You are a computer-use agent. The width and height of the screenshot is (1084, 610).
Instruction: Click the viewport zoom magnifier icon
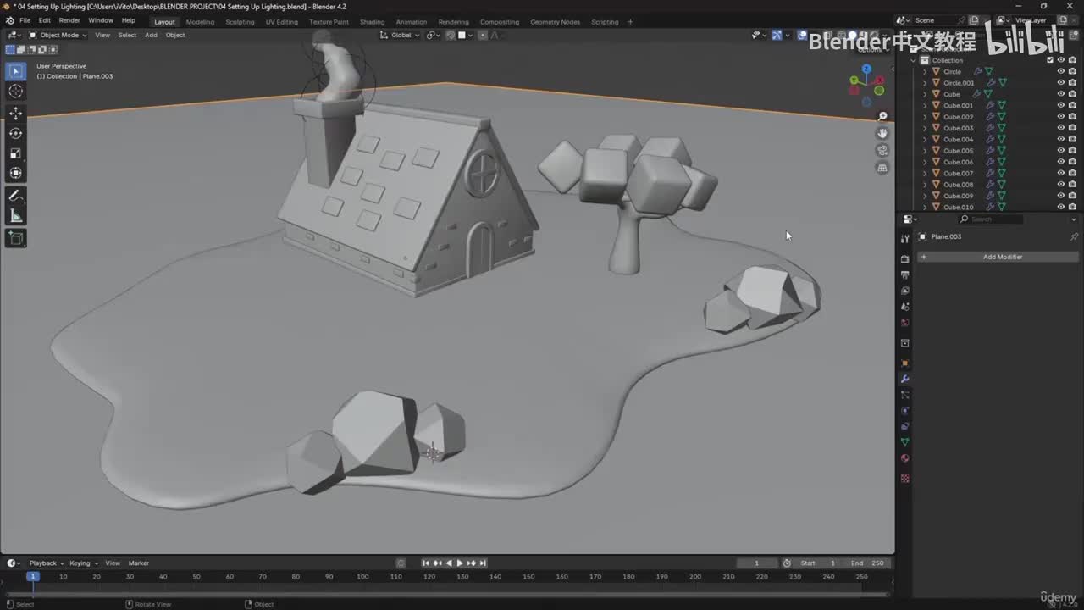pos(882,117)
